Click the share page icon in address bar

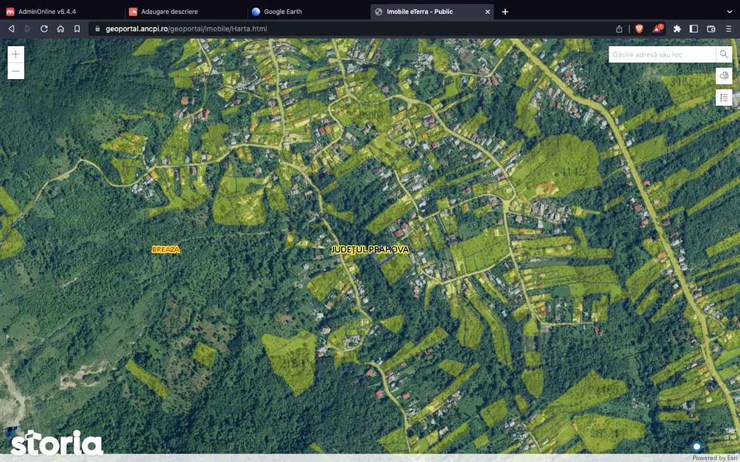(619, 28)
